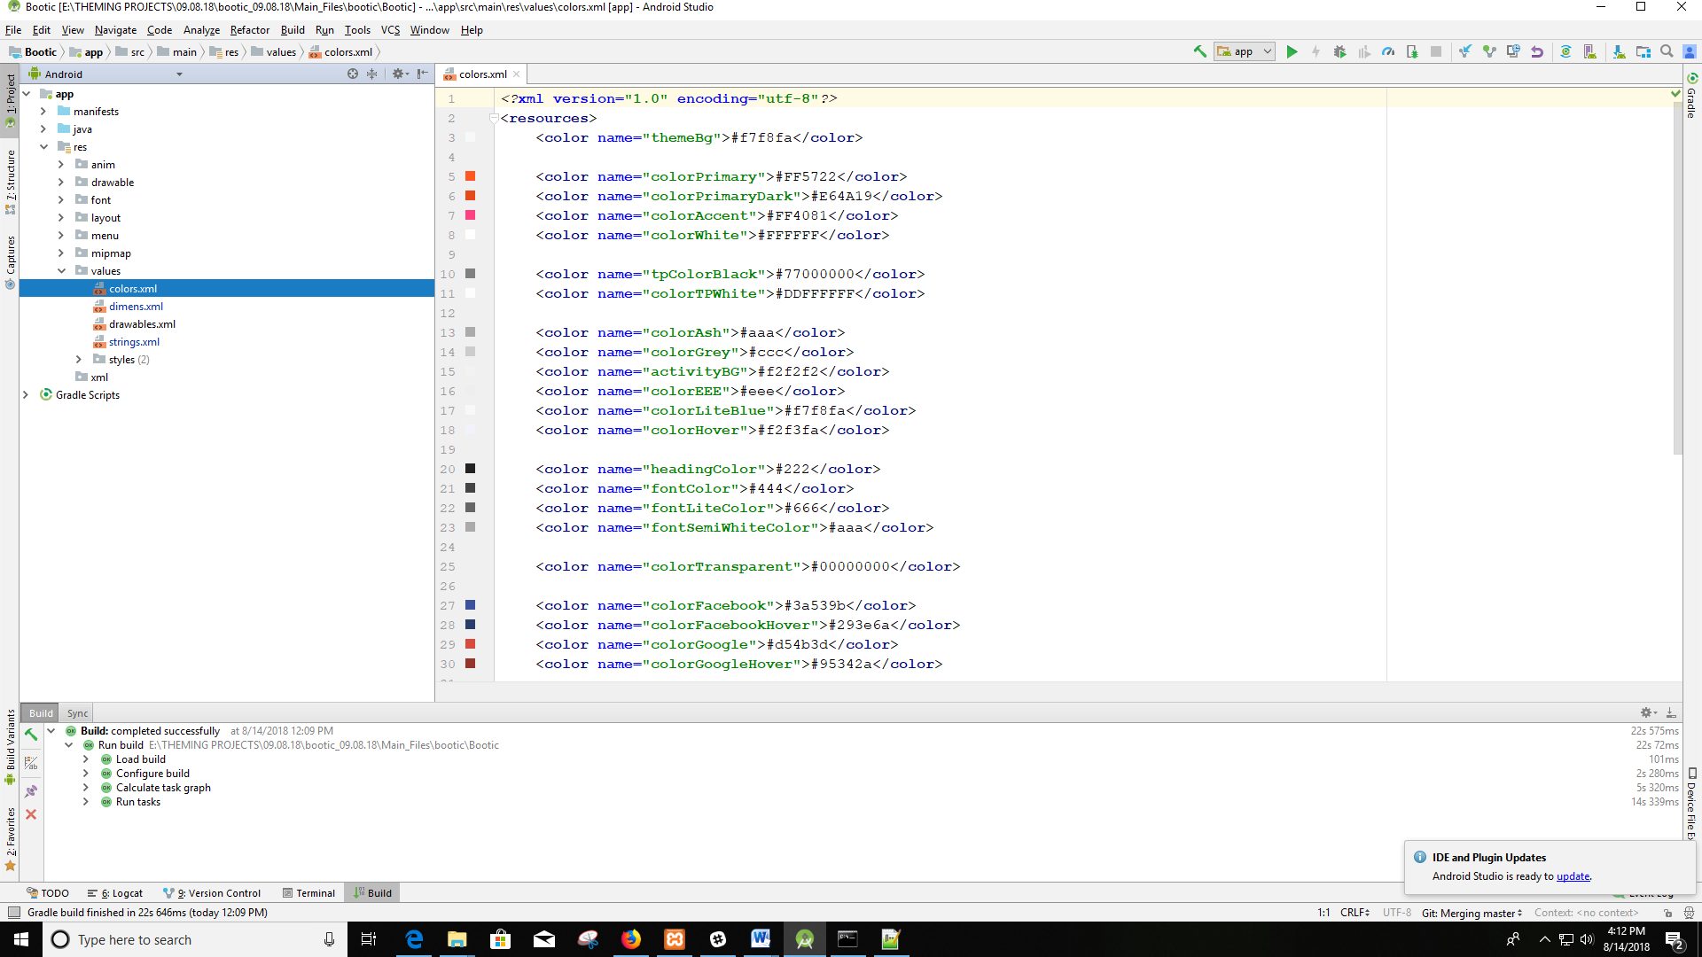The width and height of the screenshot is (1702, 957).
Task: Expand the drawable folder
Action: coord(61,183)
